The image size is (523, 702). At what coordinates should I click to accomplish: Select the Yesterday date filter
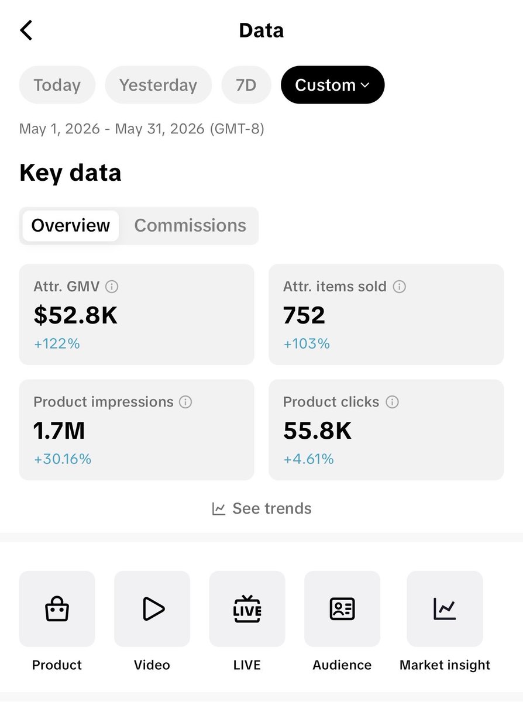tap(158, 85)
